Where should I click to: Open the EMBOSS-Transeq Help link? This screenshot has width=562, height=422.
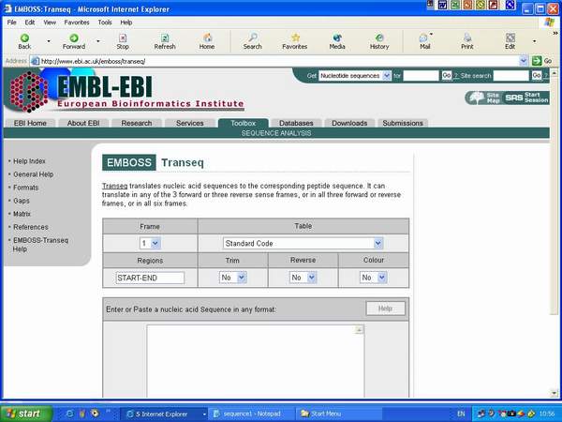click(x=40, y=245)
